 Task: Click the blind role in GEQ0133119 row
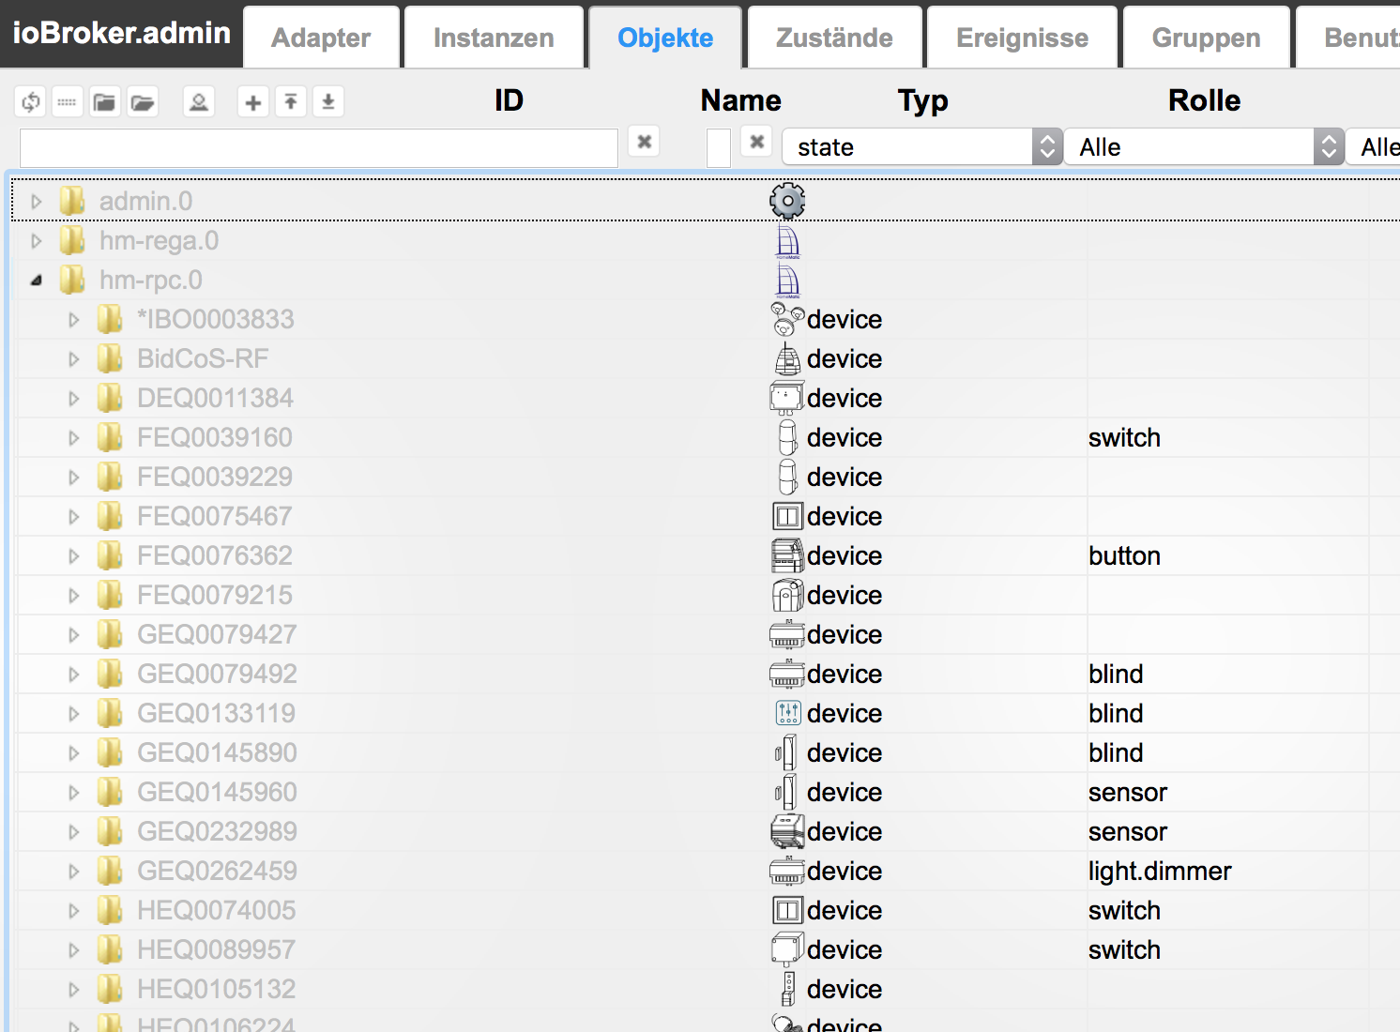[1116, 714]
